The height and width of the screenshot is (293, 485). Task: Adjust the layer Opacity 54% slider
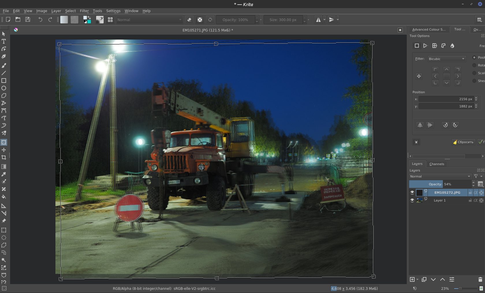point(440,184)
